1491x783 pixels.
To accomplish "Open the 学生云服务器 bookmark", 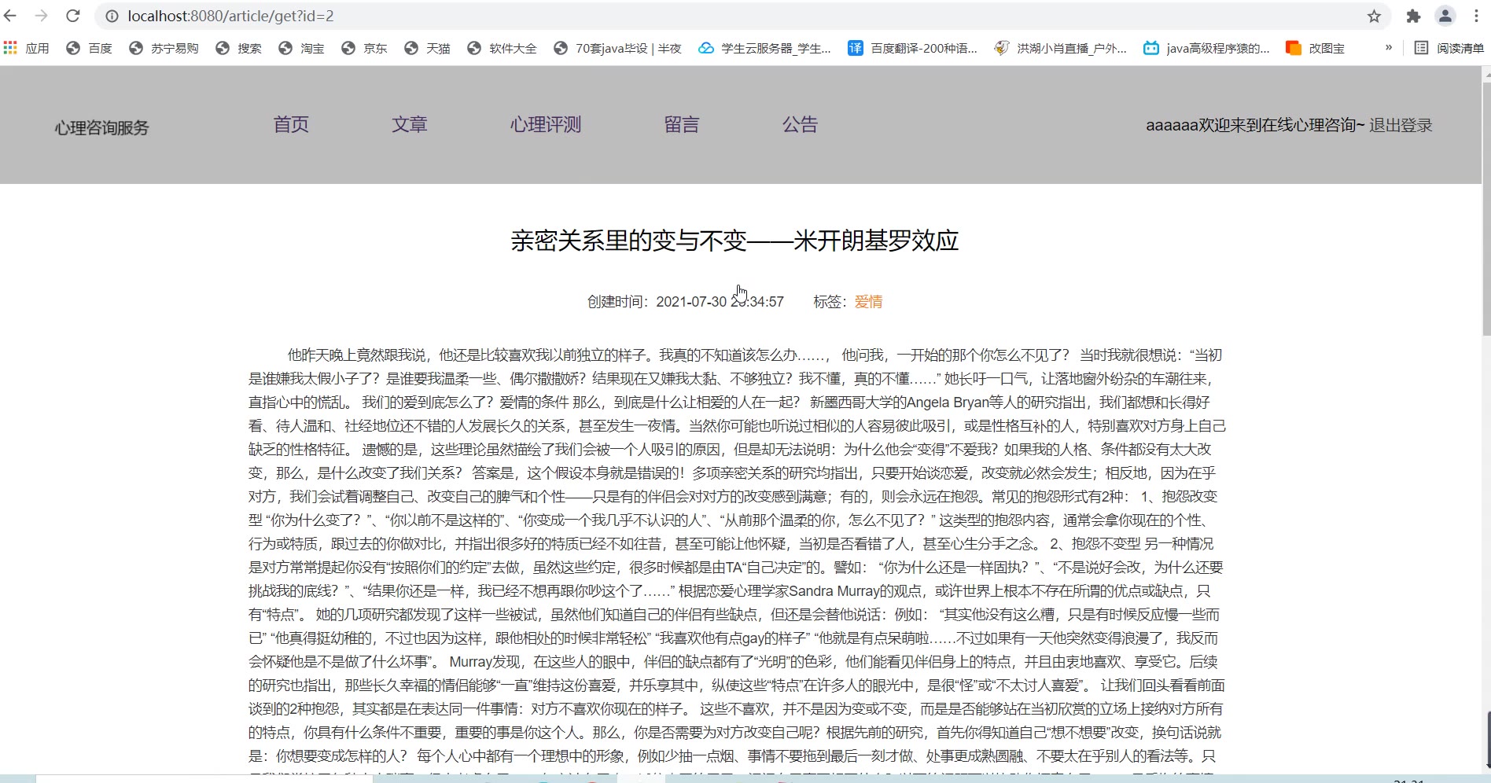I will click(764, 48).
